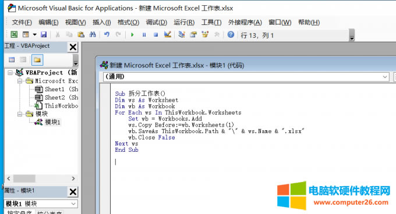Image resolution: width=396 pixels, height=214 pixels.
Task: Toggle Design Mode icon
Action: pos(168,34)
